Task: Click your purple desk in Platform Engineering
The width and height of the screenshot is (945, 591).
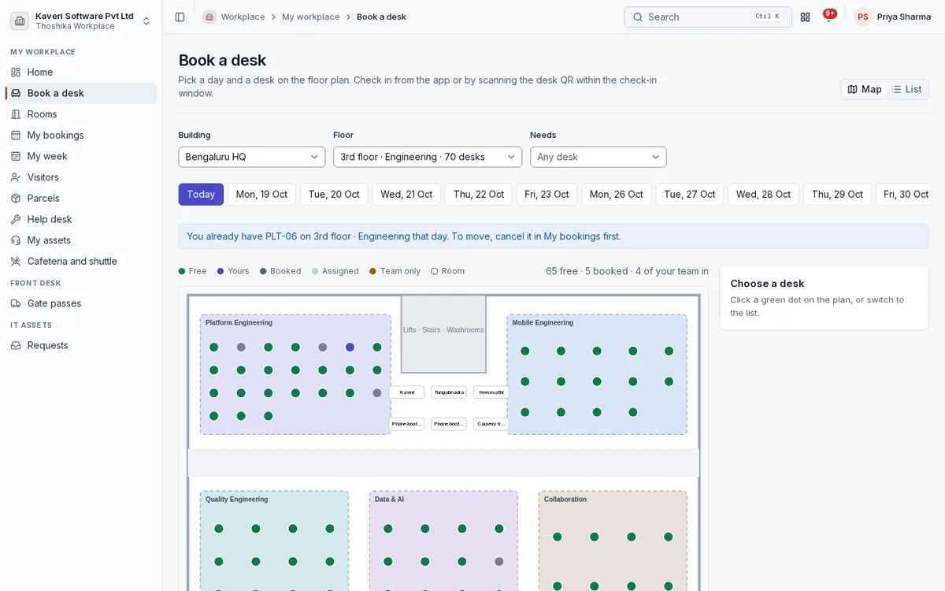Action: click(350, 348)
